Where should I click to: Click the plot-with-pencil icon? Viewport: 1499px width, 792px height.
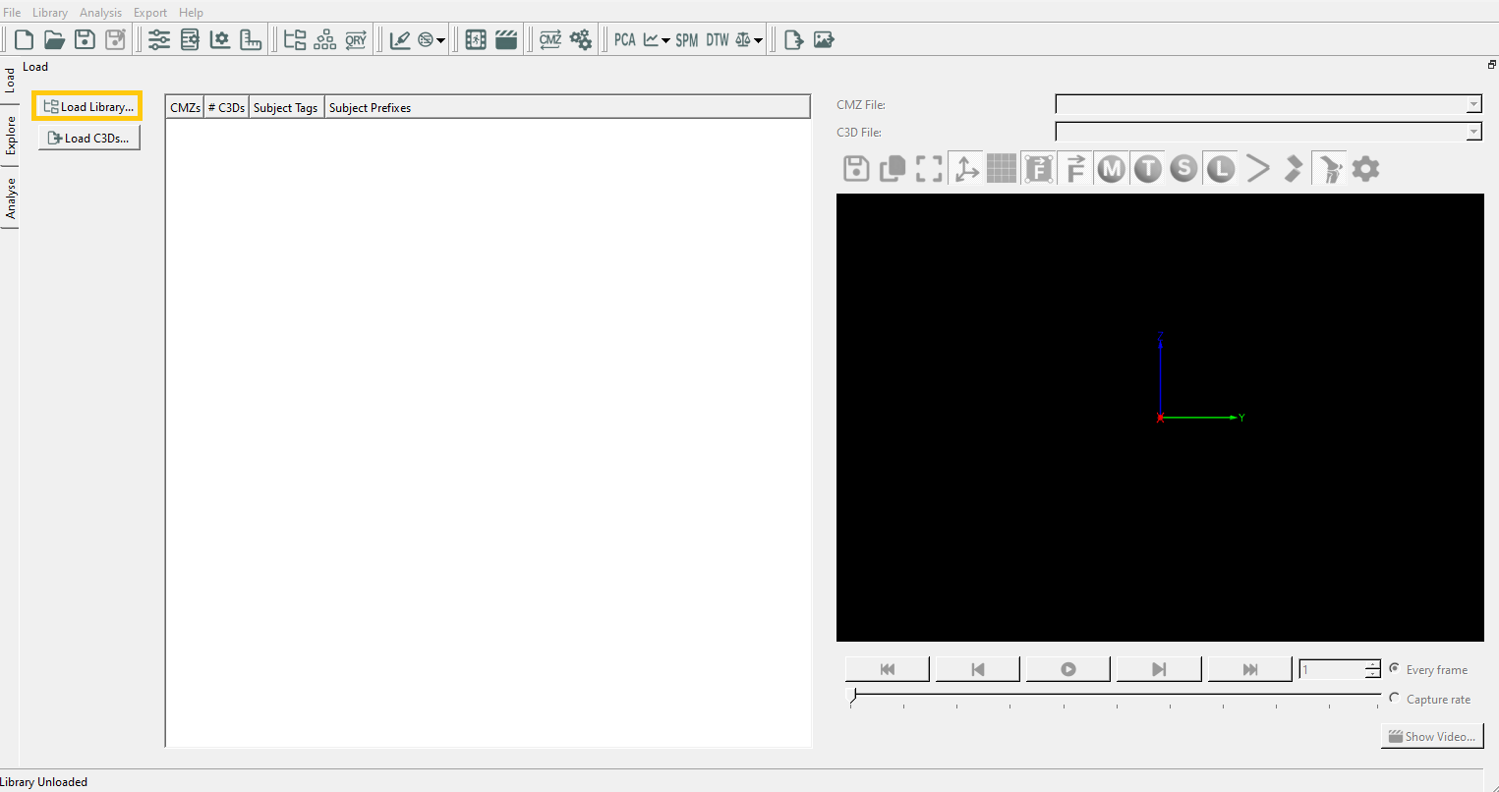point(400,39)
